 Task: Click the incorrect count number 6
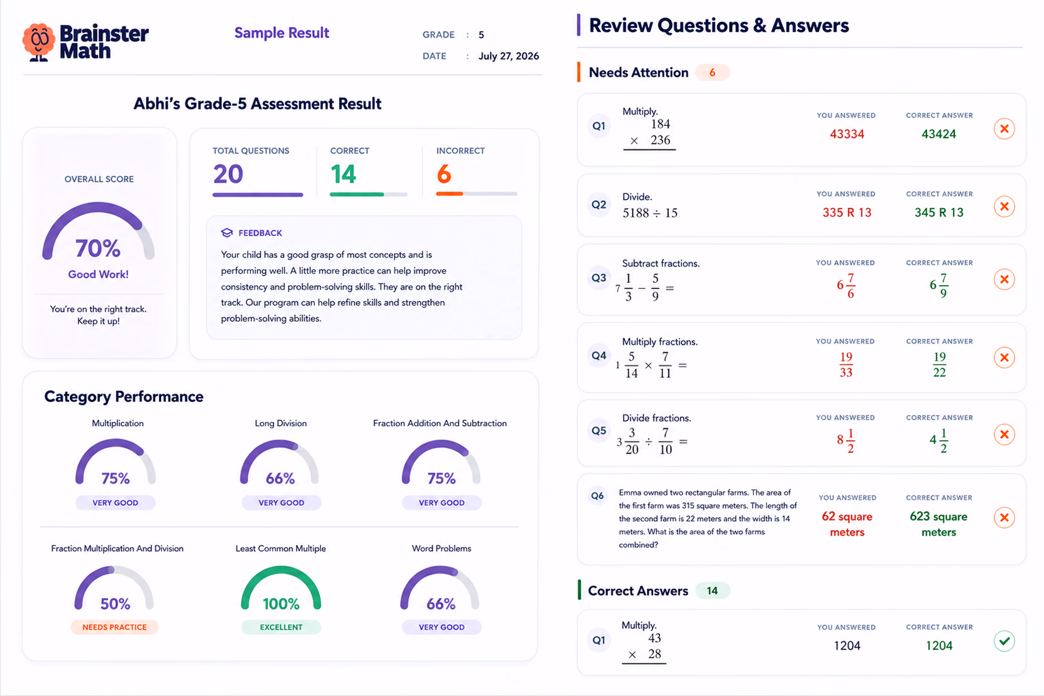[x=444, y=174]
